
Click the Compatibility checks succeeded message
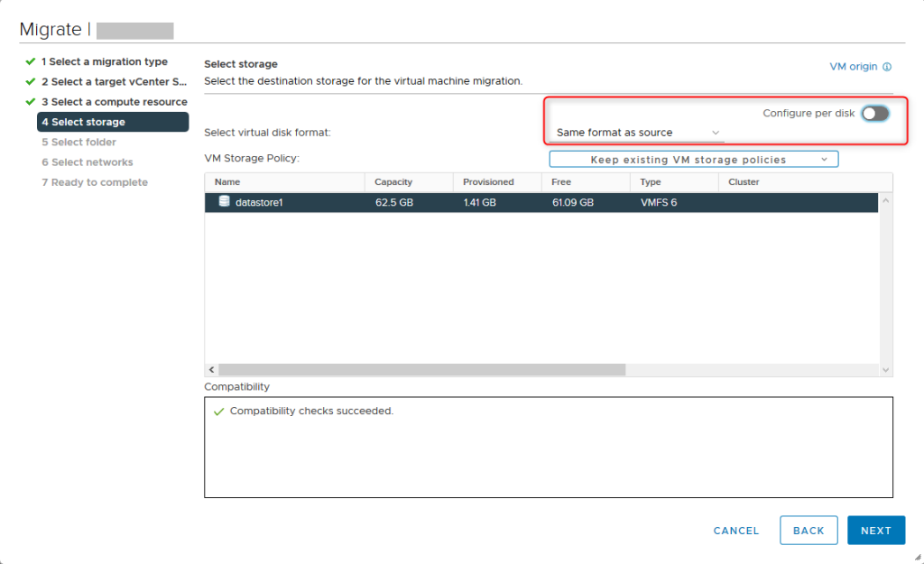click(311, 411)
